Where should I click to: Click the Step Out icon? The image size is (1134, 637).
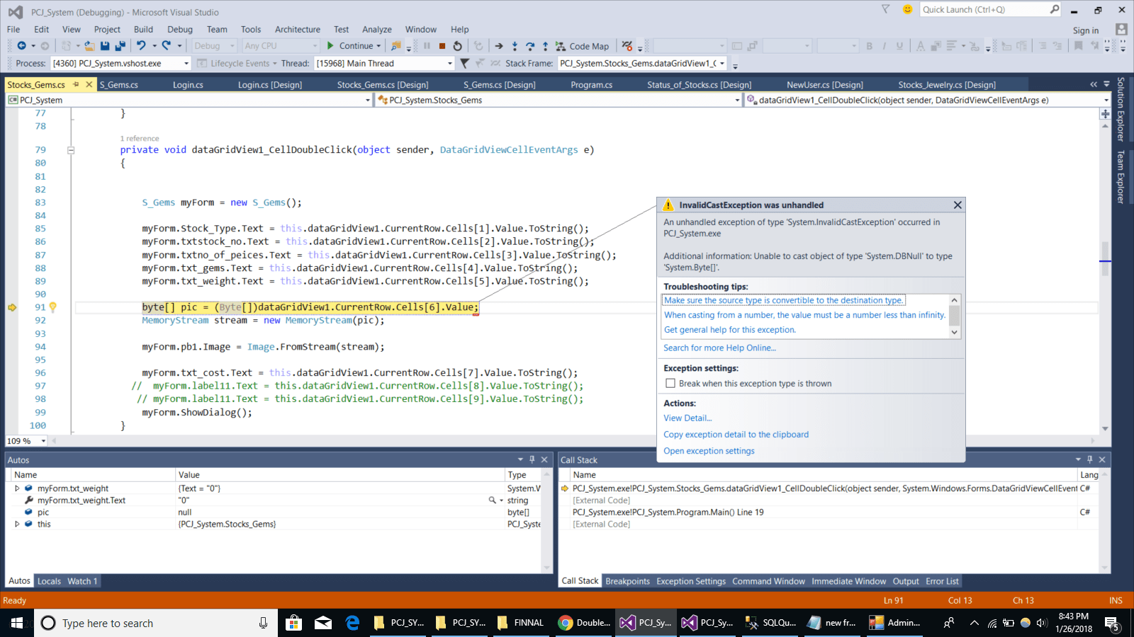545,46
